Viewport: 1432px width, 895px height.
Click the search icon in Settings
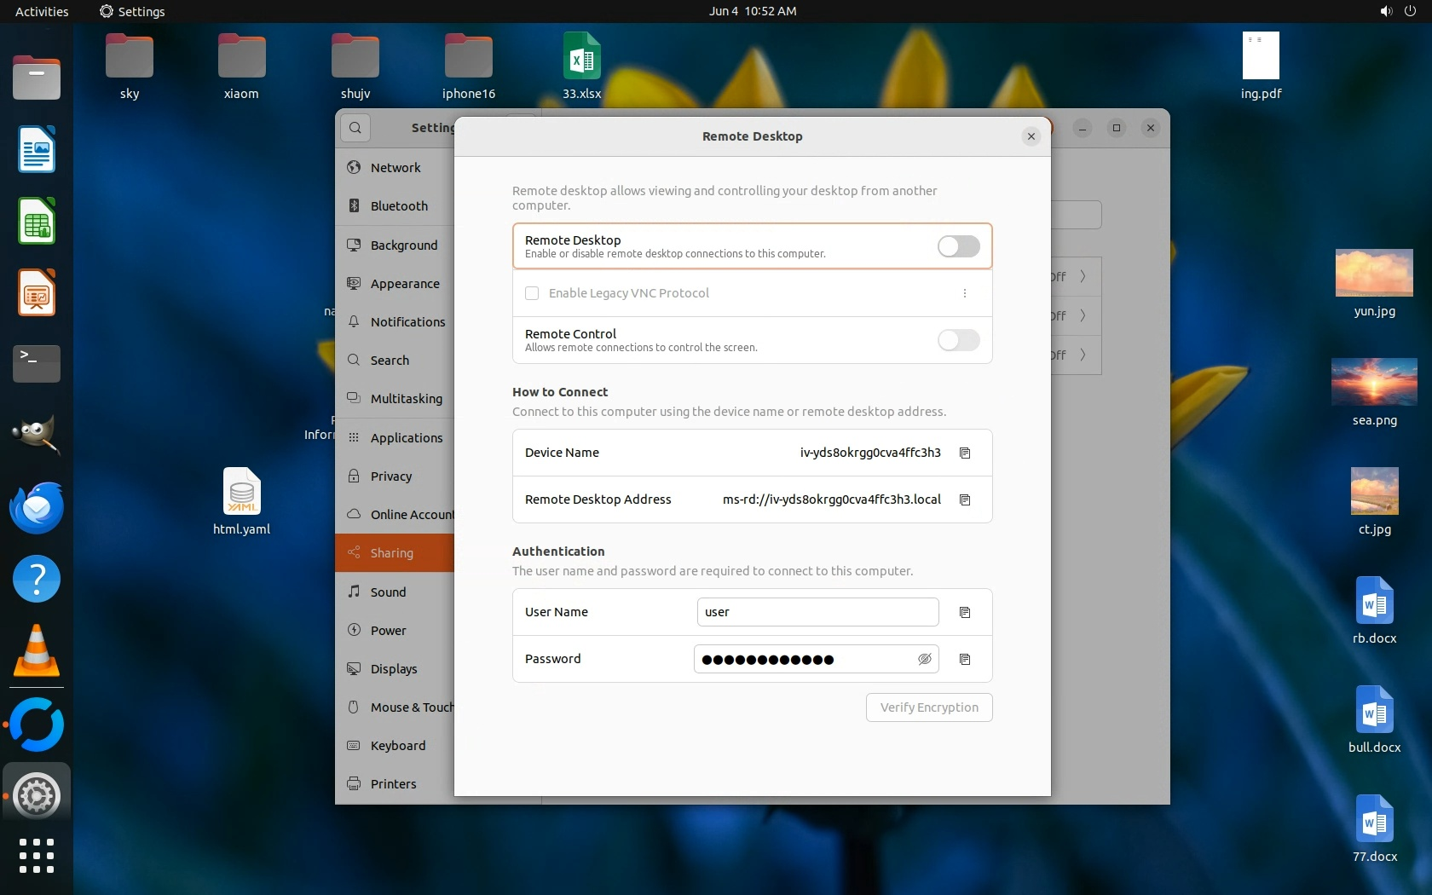tap(355, 128)
